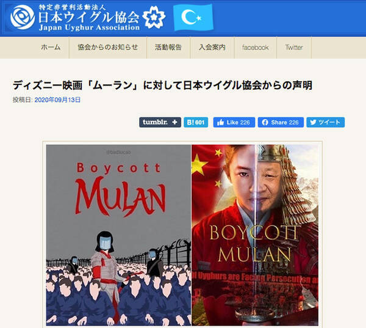This screenshot has width=366, height=328.
Task: Go to 活動報告 page
Action: 168,48
